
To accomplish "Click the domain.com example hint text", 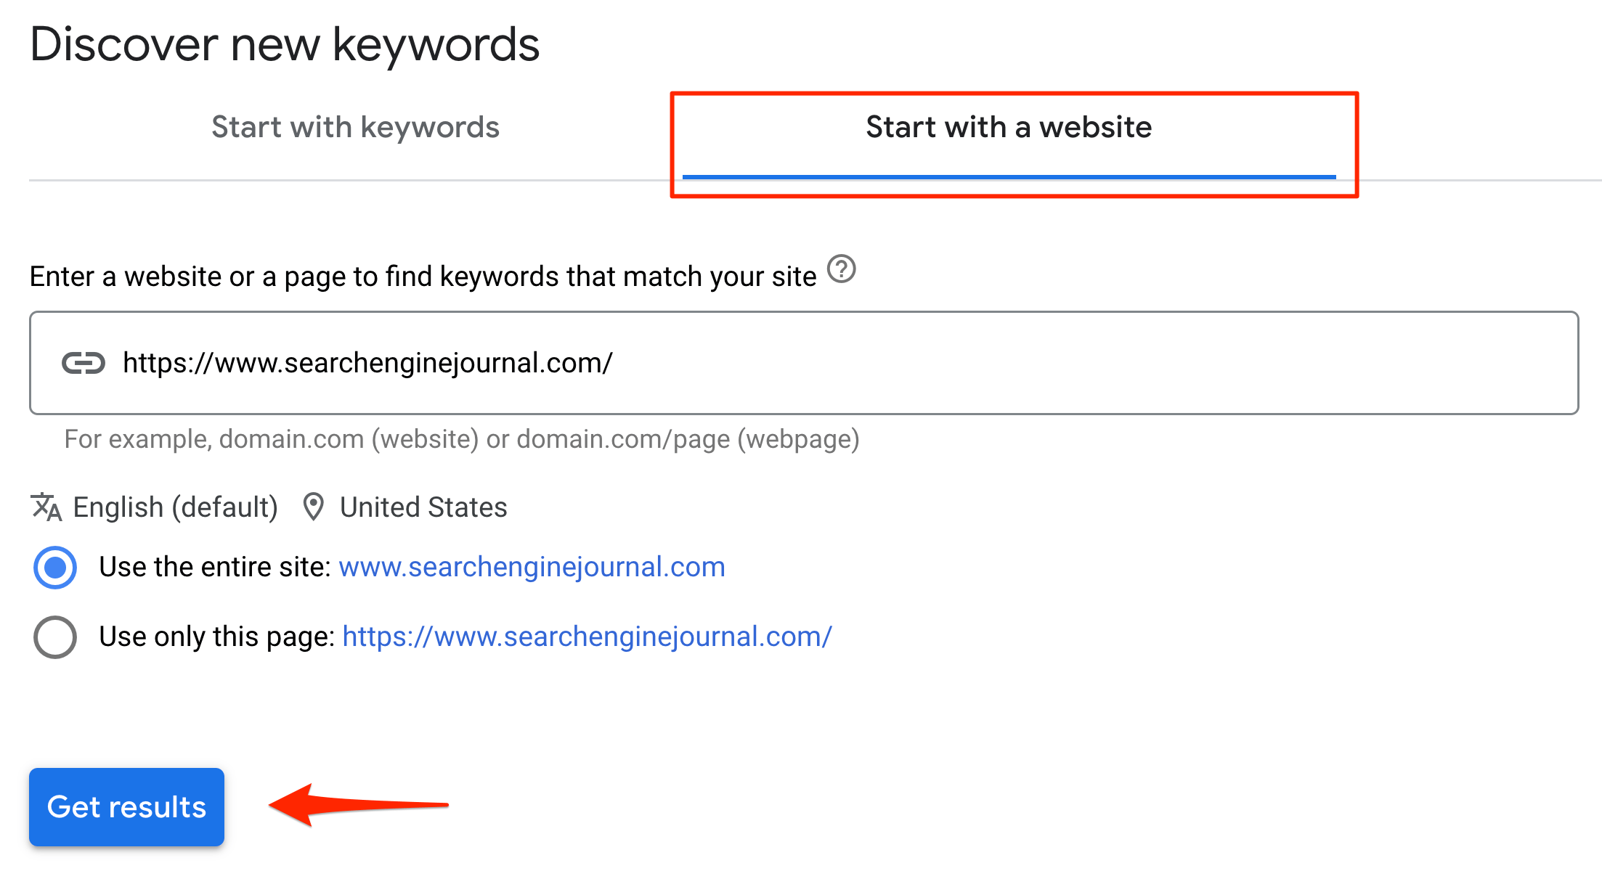I will point(462,440).
